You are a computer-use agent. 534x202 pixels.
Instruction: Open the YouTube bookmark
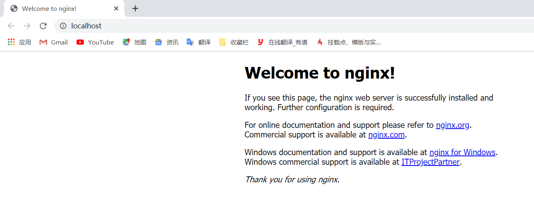coord(95,42)
